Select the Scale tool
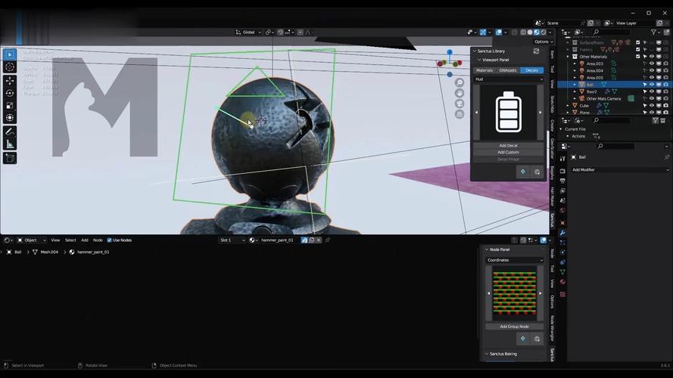Image resolution: width=673 pixels, height=378 pixels. [10, 105]
